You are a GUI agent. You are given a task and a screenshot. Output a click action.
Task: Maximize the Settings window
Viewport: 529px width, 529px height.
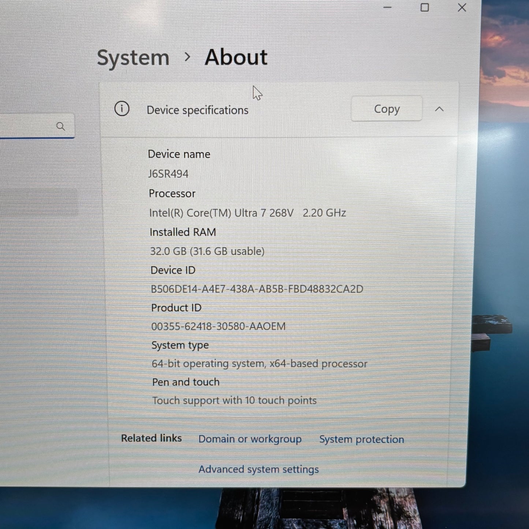tap(425, 7)
